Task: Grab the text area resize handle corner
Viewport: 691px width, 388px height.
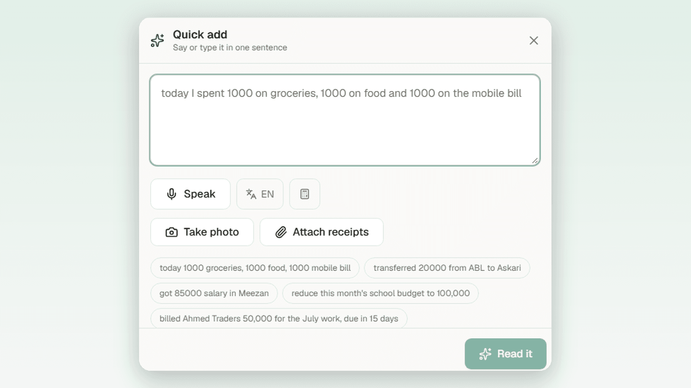Action: 535,160
